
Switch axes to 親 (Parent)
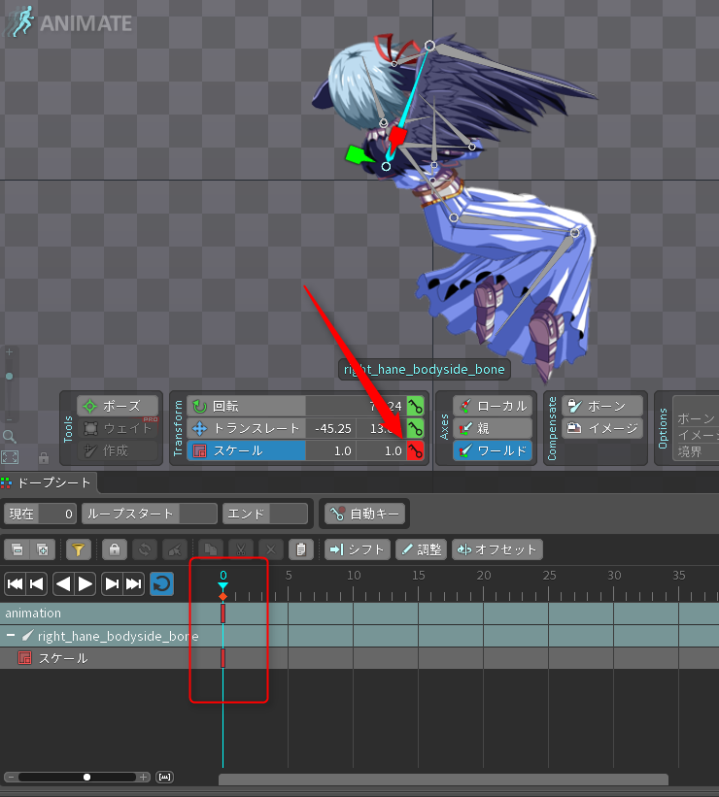[x=493, y=428]
